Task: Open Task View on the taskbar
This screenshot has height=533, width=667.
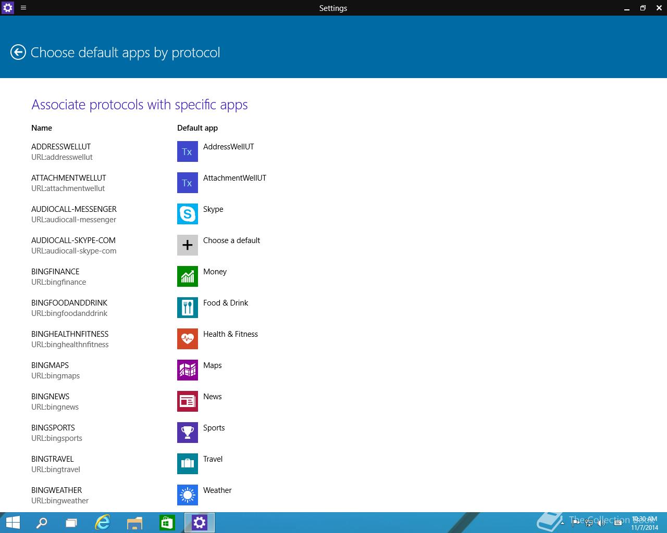Action: click(x=71, y=523)
